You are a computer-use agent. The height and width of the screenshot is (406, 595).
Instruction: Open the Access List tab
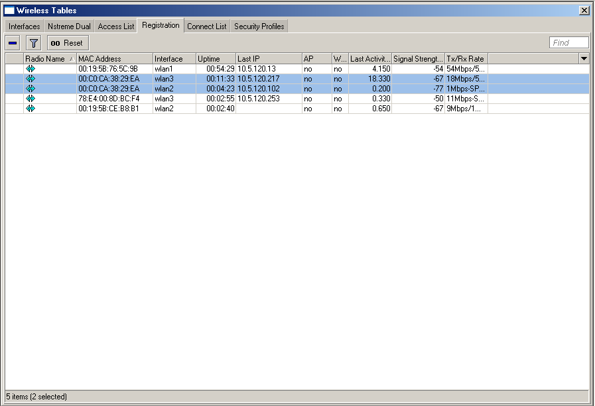(115, 26)
